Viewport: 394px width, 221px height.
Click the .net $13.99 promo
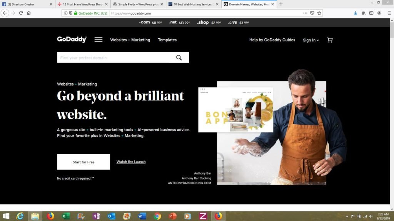point(179,23)
